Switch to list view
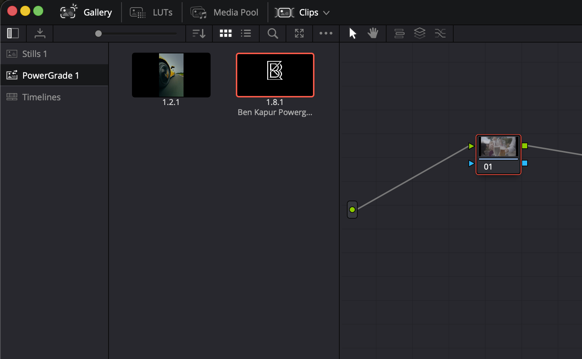Viewport: 582px width, 359px height. (x=246, y=33)
